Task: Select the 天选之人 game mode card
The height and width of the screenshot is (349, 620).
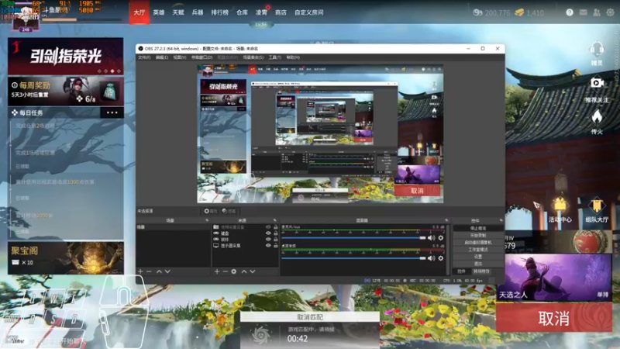Action: [x=554, y=278]
